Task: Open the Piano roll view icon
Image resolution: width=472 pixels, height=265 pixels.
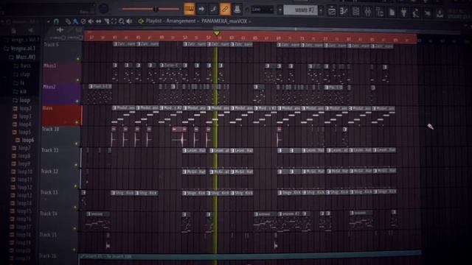Action: [344, 12]
